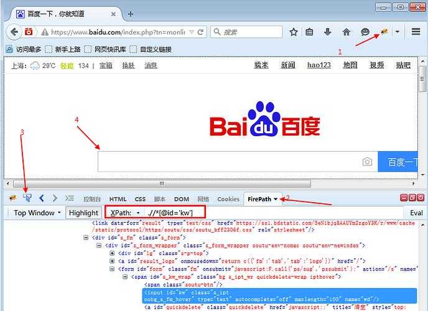Expand div id lg node
The height and width of the screenshot is (311, 428).
tap(112, 253)
